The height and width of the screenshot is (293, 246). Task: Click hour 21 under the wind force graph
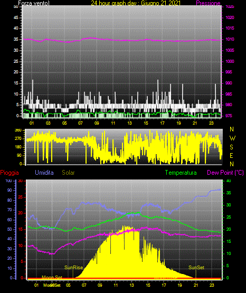click(195, 123)
